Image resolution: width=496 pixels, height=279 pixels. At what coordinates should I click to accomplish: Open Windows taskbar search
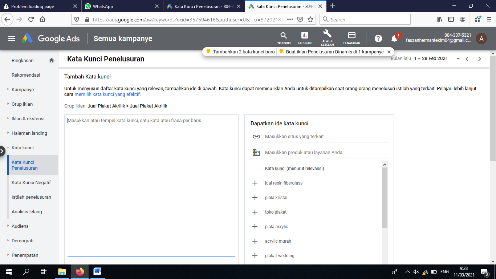(26, 271)
